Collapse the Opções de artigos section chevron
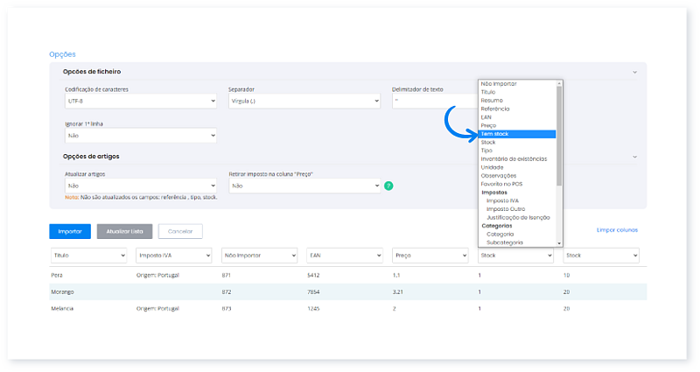This screenshot has height=372, width=700. click(x=634, y=157)
